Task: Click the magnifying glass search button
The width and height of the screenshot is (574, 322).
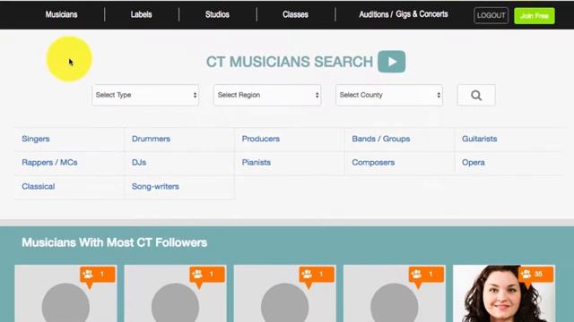Action: [x=476, y=96]
